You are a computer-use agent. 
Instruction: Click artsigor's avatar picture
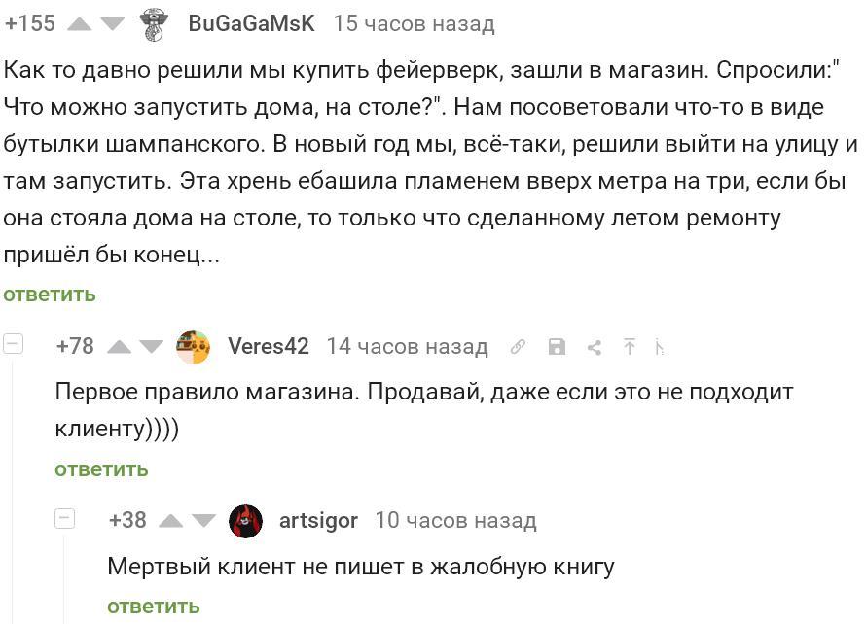click(245, 521)
